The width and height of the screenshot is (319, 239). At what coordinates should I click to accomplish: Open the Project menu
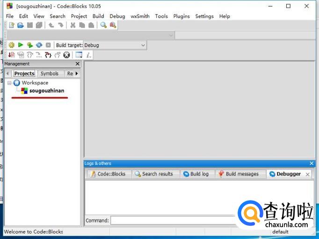pyautogui.click(x=79, y=16)
